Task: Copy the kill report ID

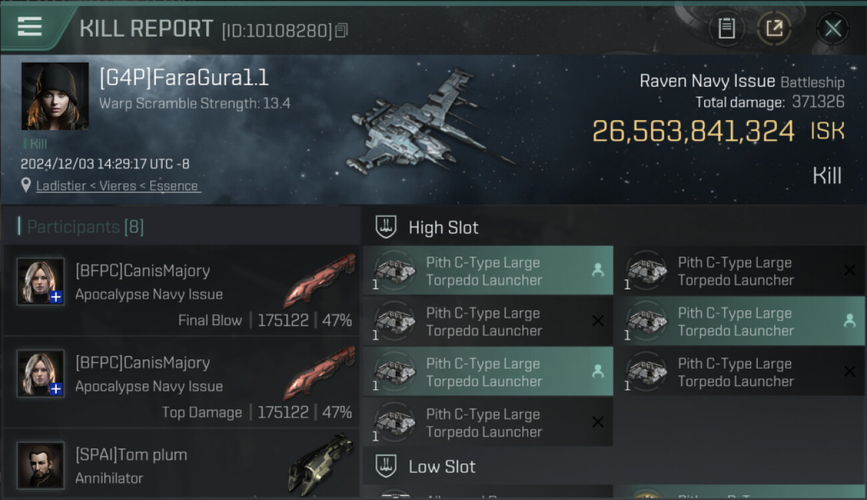Action: click(341, 31)
